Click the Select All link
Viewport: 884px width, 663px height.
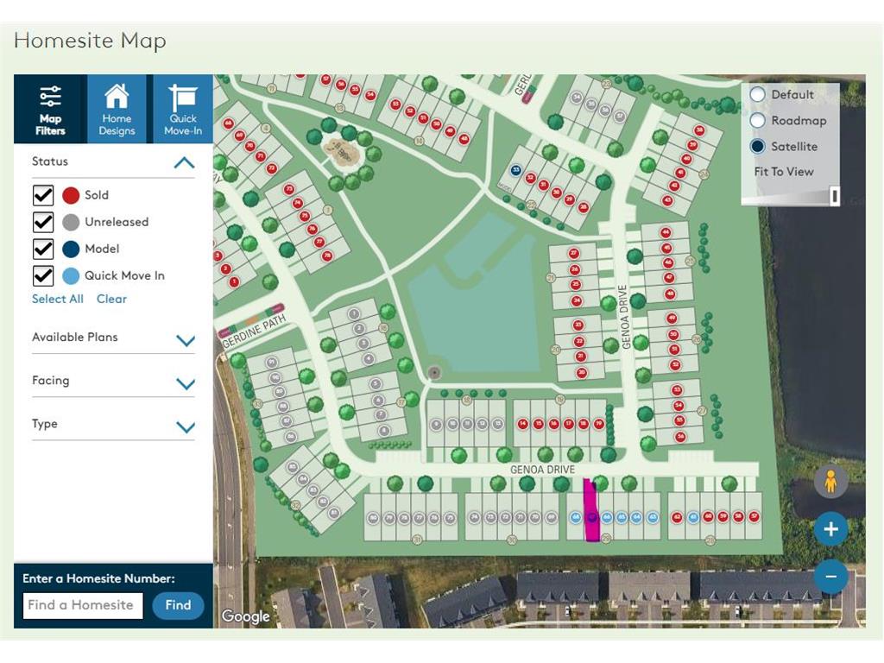[58, 300]
